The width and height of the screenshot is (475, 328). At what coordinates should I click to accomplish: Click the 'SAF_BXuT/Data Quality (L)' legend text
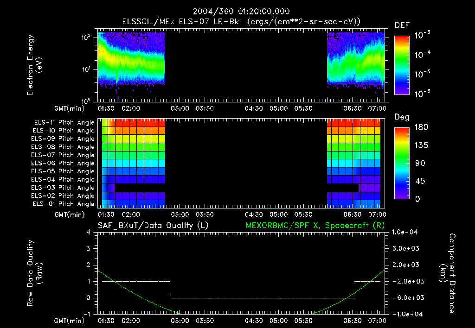pyautogui.click(x=153, y=226)
